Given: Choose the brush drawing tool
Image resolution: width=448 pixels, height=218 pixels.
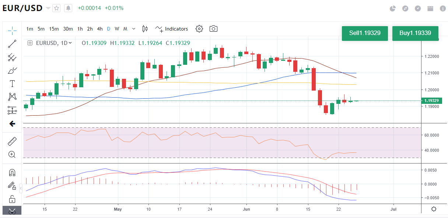Looking at the screenshot, I should 12,70.
